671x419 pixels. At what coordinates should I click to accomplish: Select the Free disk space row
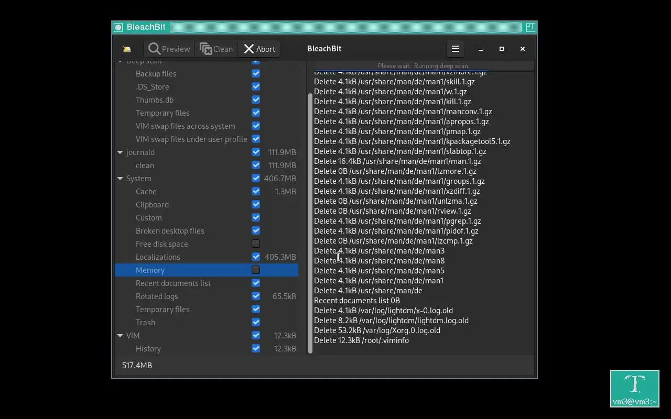[x=207, y=244]
